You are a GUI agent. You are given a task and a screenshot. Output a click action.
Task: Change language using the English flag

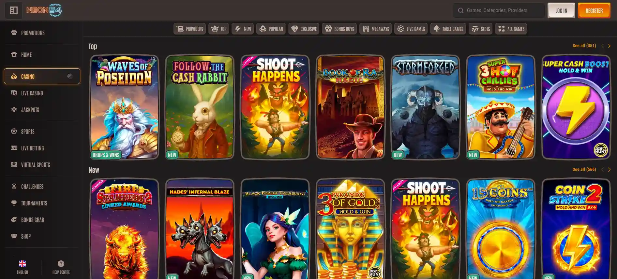(x=23, y=264)
